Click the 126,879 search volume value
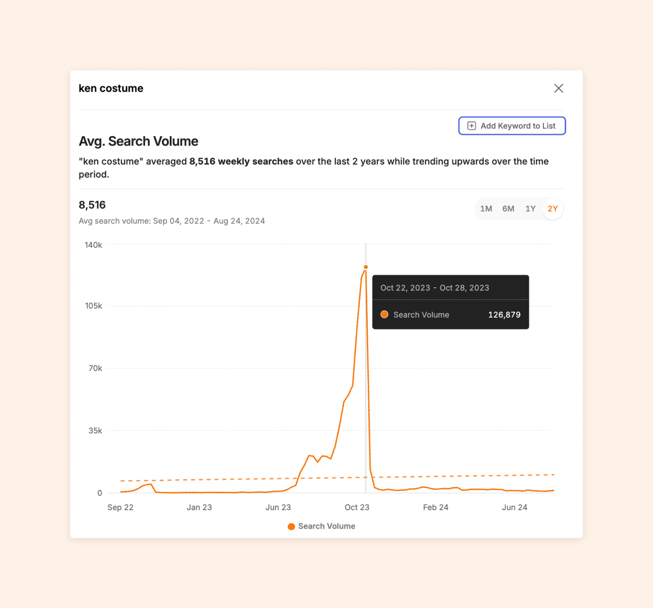Viewport: 653px width, 608px height. point(504,315)
